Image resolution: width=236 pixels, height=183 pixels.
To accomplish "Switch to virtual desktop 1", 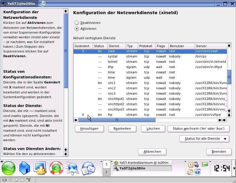I will click(106, 164).
